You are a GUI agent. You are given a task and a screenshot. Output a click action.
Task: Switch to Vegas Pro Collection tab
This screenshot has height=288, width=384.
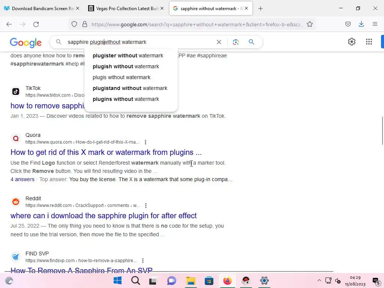click(127, 9)
